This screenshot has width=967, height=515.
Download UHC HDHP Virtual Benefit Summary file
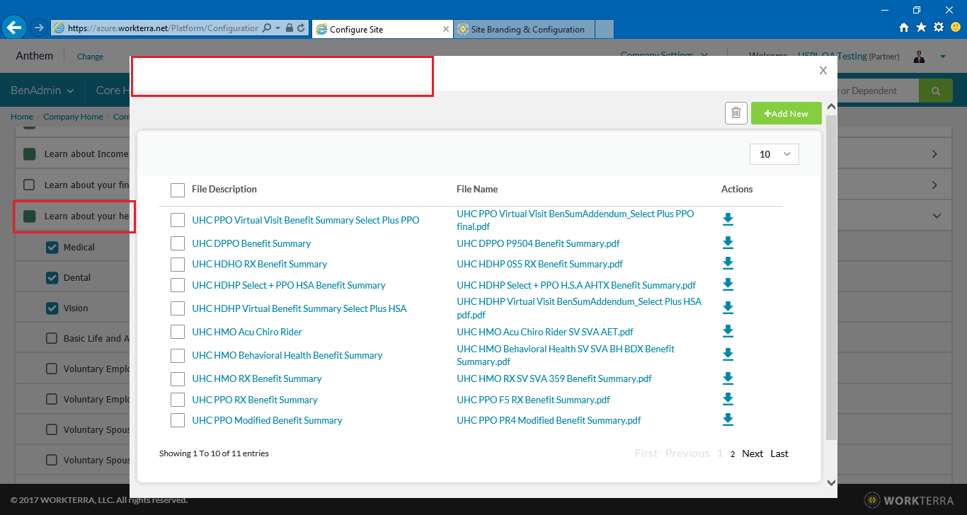coord(728,308)
